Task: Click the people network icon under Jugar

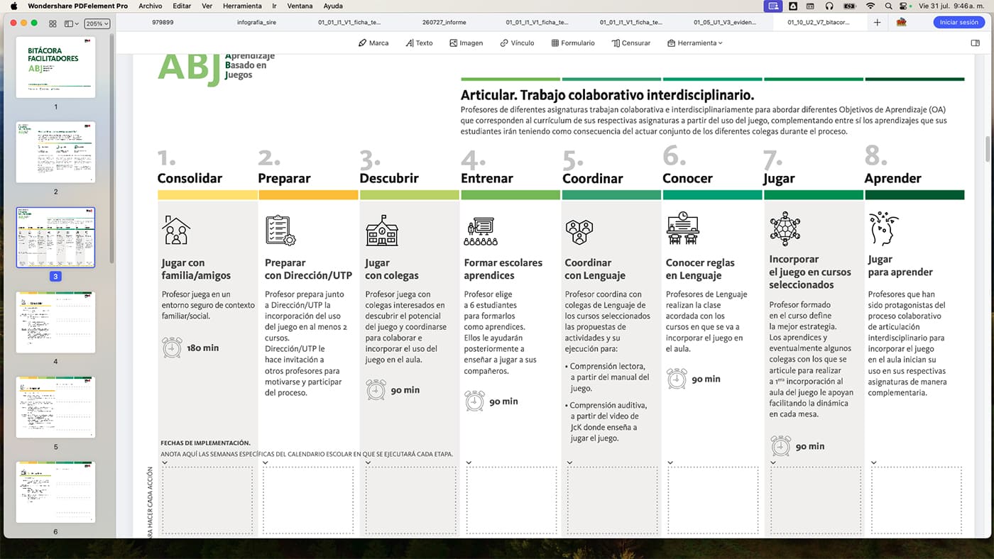Action: [785, 228]
